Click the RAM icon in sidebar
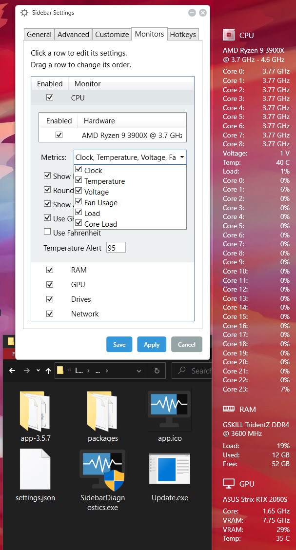296x550 pixels. tap(229, 409)
